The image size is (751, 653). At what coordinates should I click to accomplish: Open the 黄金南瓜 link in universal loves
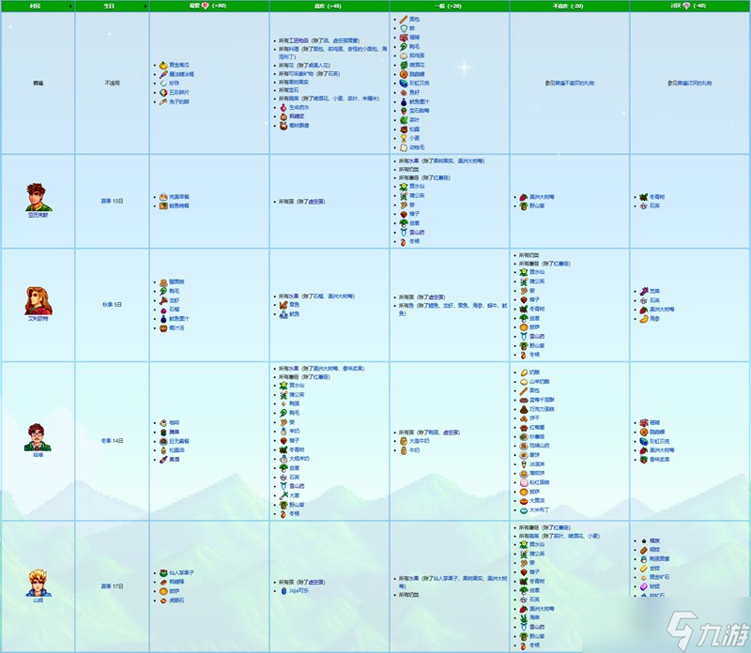click(179, 65)
